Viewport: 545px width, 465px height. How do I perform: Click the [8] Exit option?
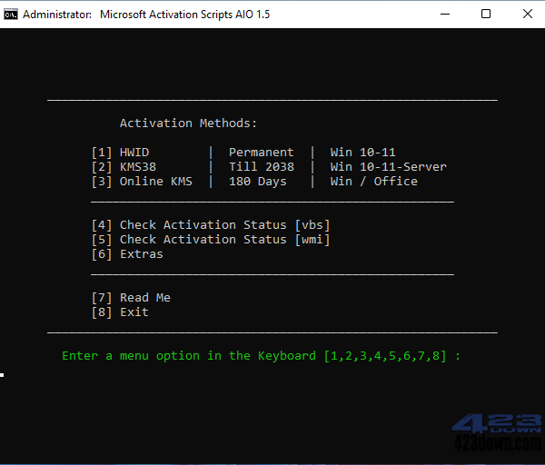pos(120,312)
